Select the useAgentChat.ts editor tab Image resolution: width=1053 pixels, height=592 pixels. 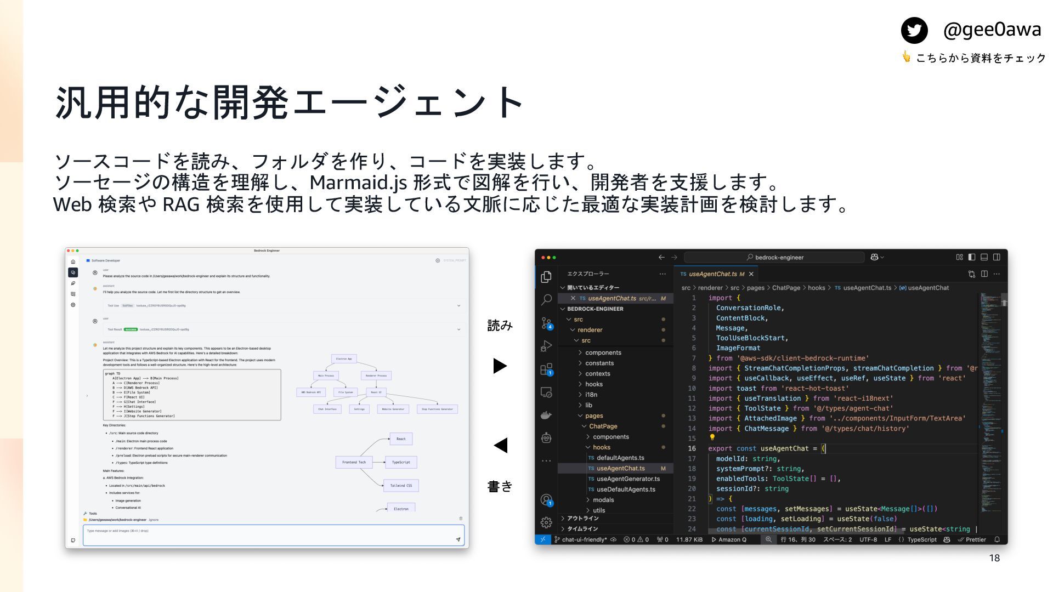712,274
